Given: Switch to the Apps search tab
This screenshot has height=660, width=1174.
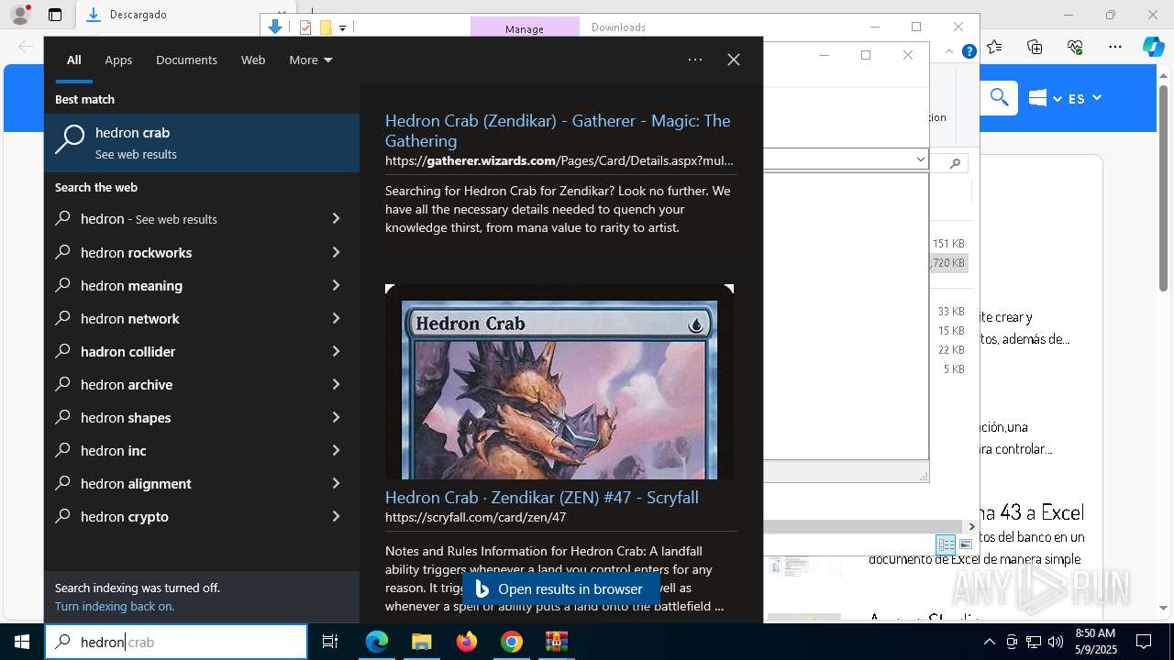Looking at the screenshot, I should [118, 60].
